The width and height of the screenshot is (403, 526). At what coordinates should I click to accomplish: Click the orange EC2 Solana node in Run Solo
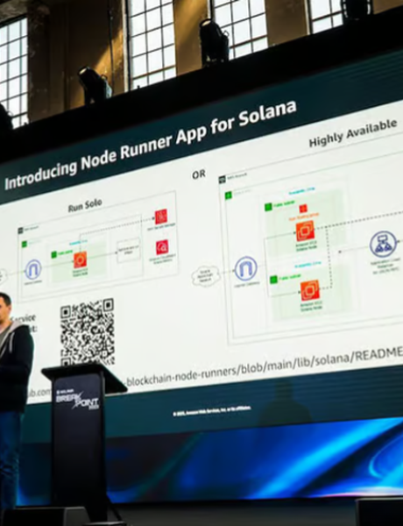click(80, 259)
